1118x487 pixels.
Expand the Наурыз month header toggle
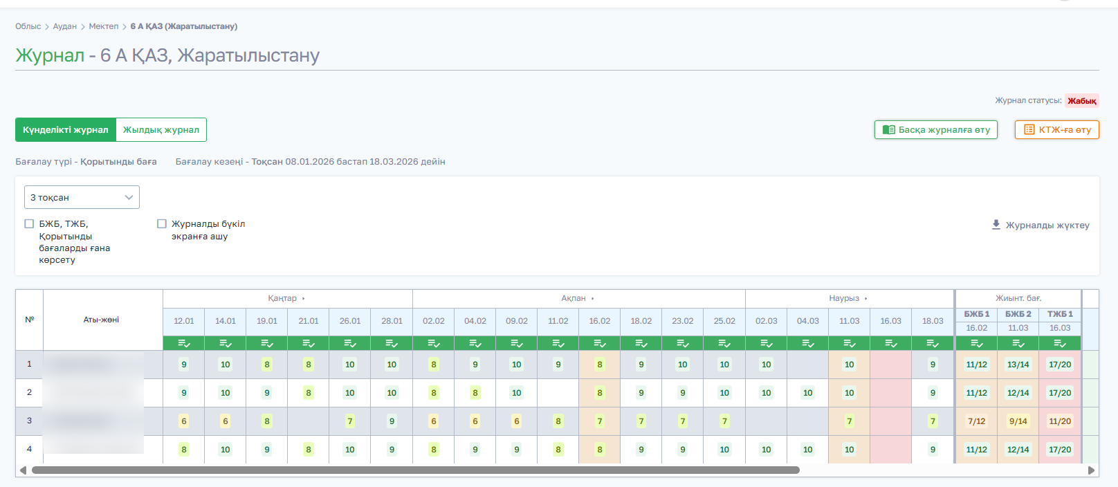pos(865,298)
